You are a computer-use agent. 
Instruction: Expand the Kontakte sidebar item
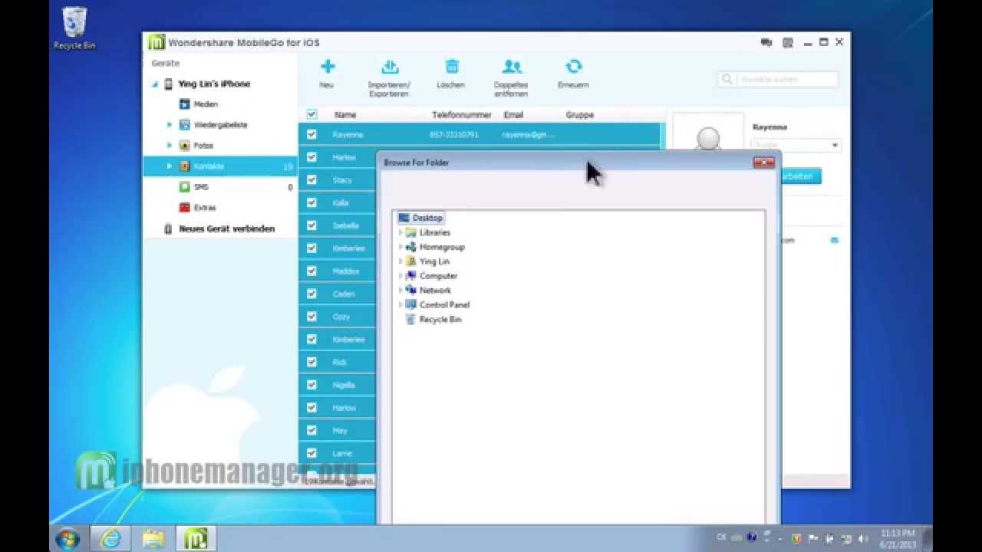click(170, 166)
